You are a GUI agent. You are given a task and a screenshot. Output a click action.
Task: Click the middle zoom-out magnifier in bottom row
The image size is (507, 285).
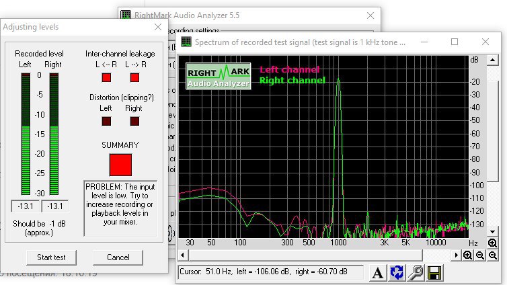tap(480, 255)
